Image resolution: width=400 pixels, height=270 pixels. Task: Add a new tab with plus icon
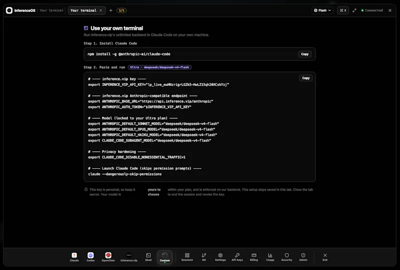(x=110, y=10)
